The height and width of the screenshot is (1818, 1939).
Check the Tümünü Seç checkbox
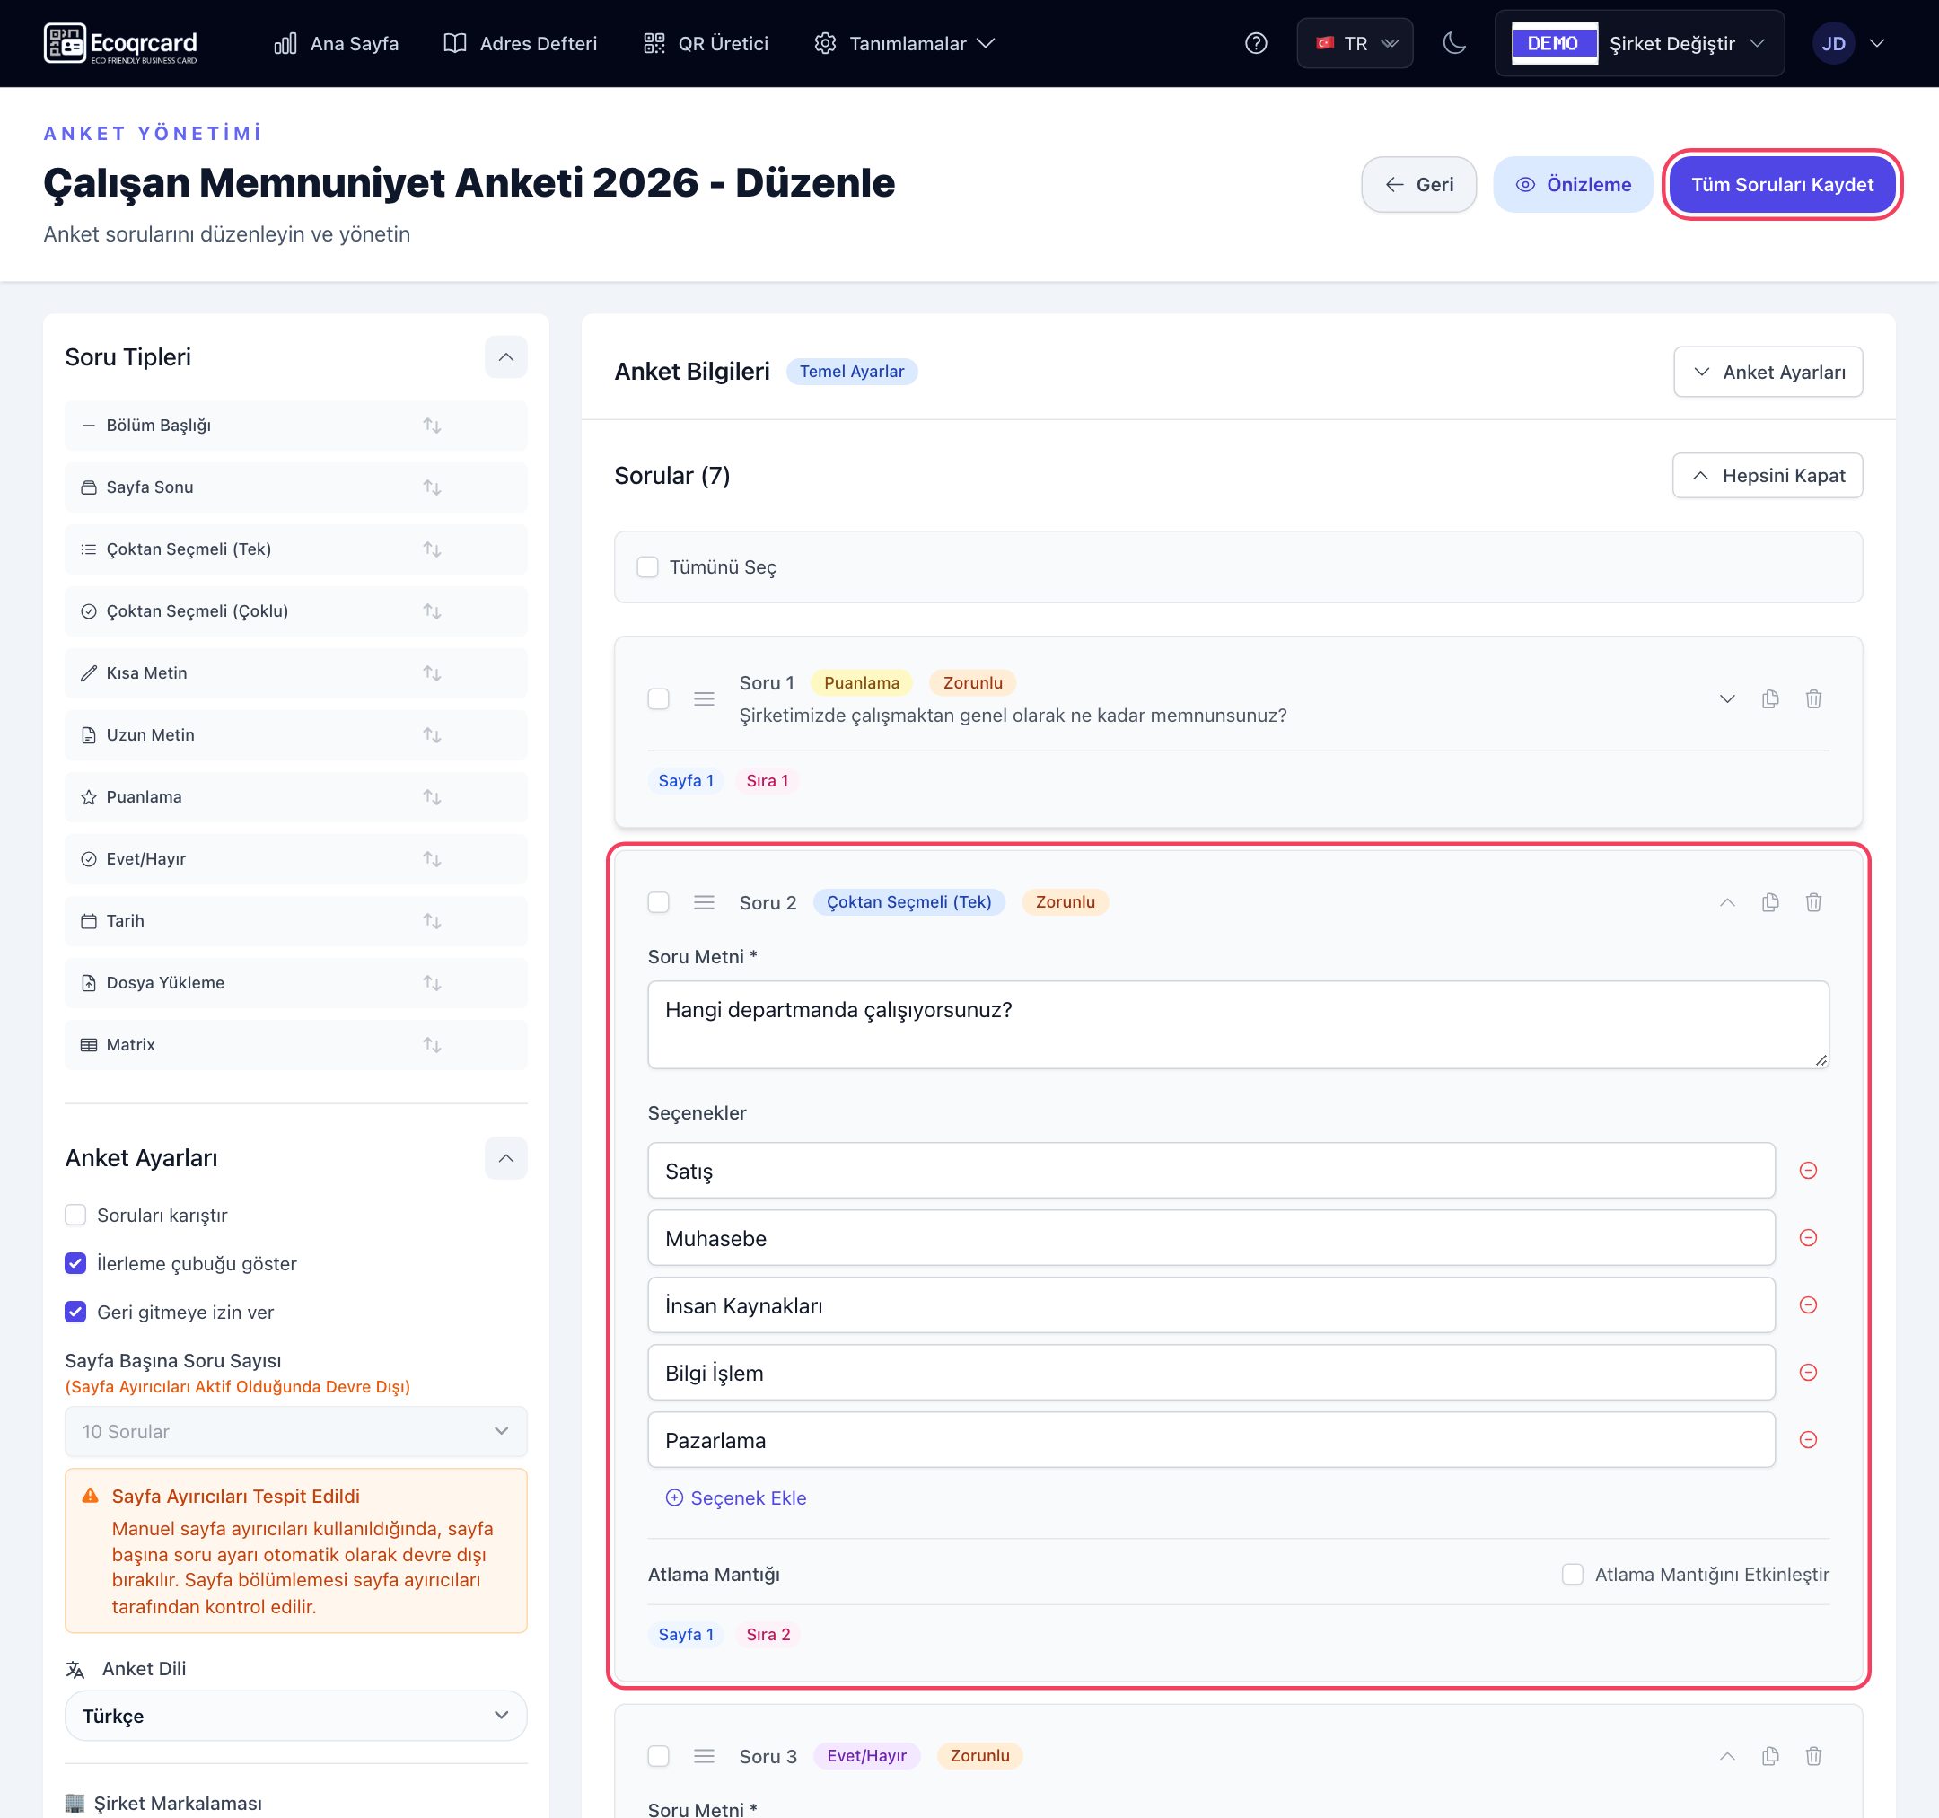(x=647, y=566)
